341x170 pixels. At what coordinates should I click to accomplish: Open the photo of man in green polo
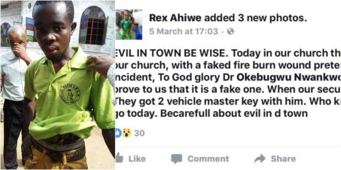(58, 85)
